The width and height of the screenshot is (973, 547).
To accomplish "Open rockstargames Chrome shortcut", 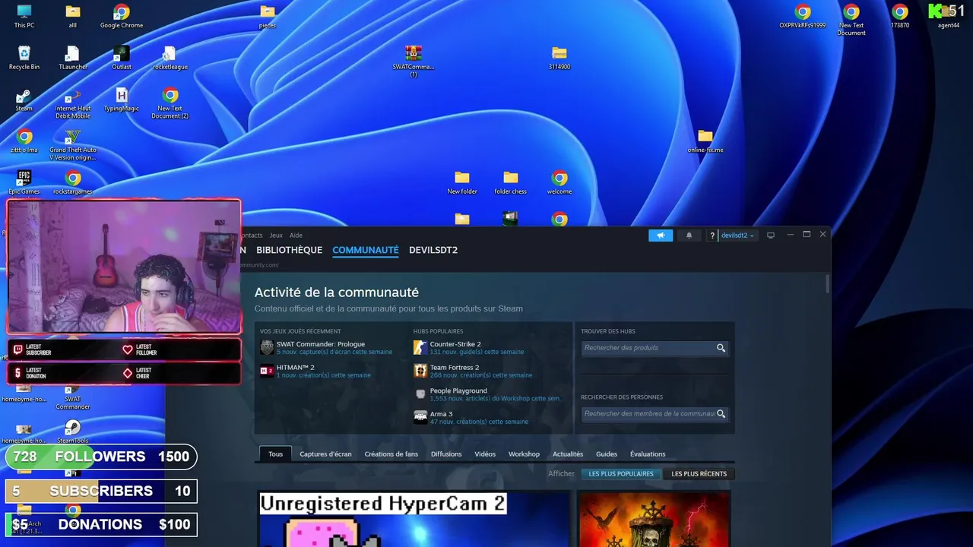I will tap(73, 183).
